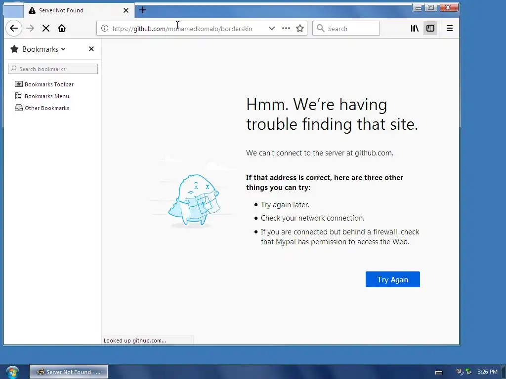
Task: Click the magnifier icon in Search box
Action: (x=320, y=28)
